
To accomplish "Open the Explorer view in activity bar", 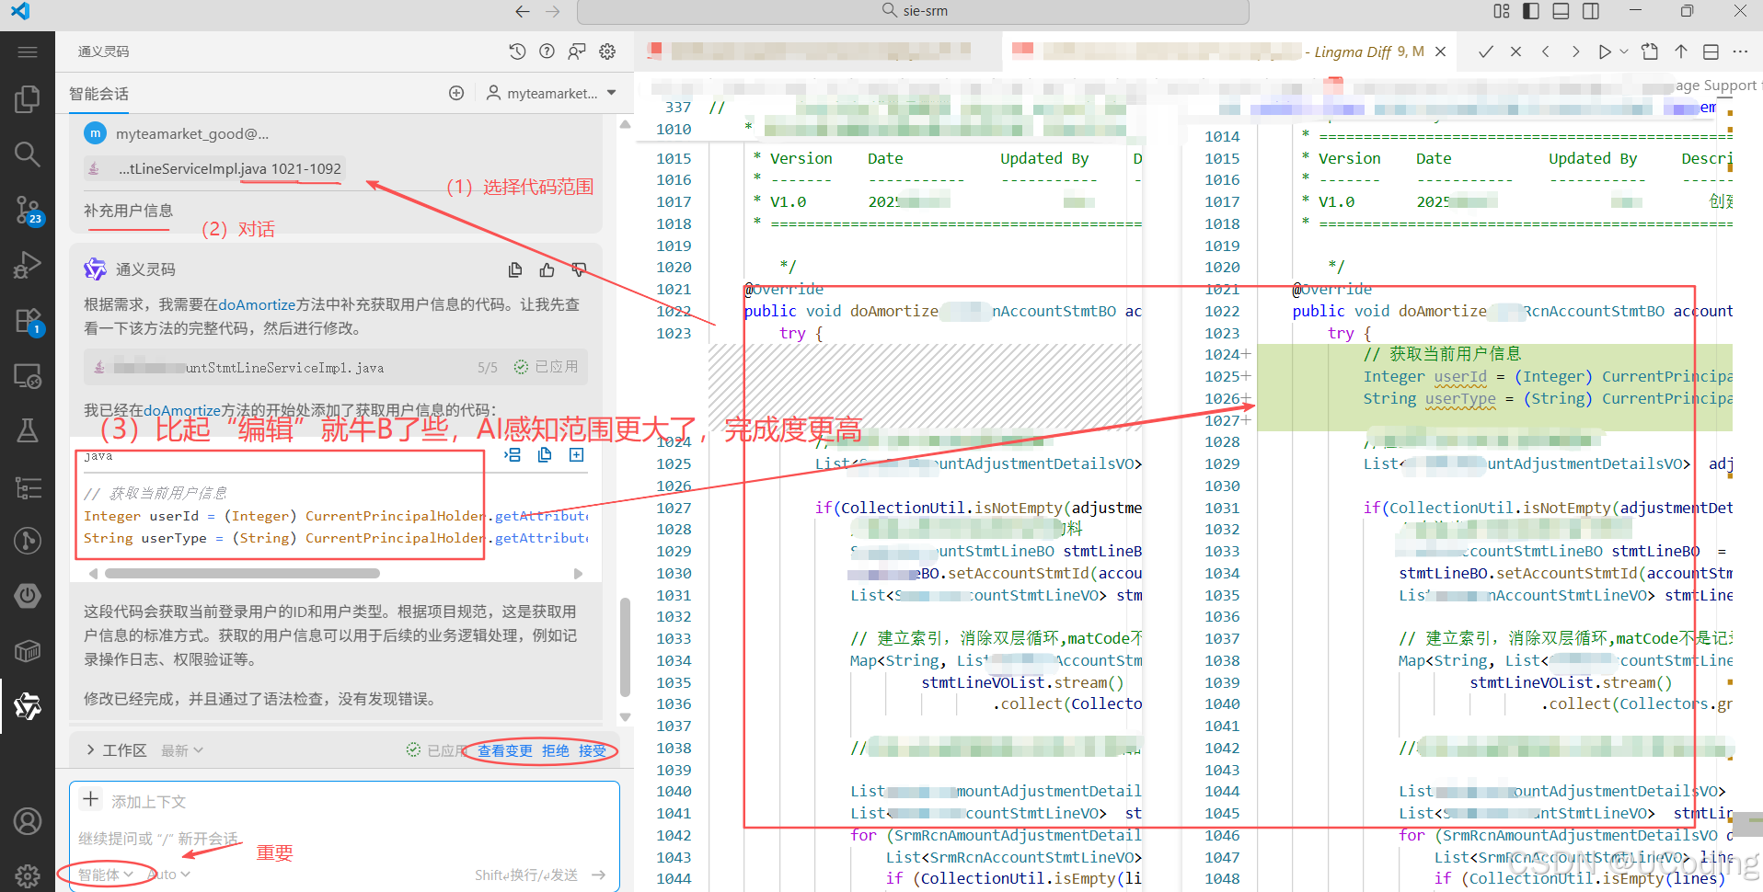I will pos(28,99).
